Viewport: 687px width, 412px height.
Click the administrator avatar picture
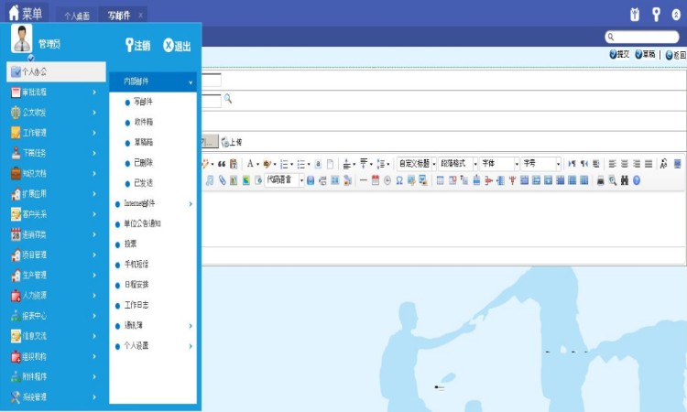(22, 39)
